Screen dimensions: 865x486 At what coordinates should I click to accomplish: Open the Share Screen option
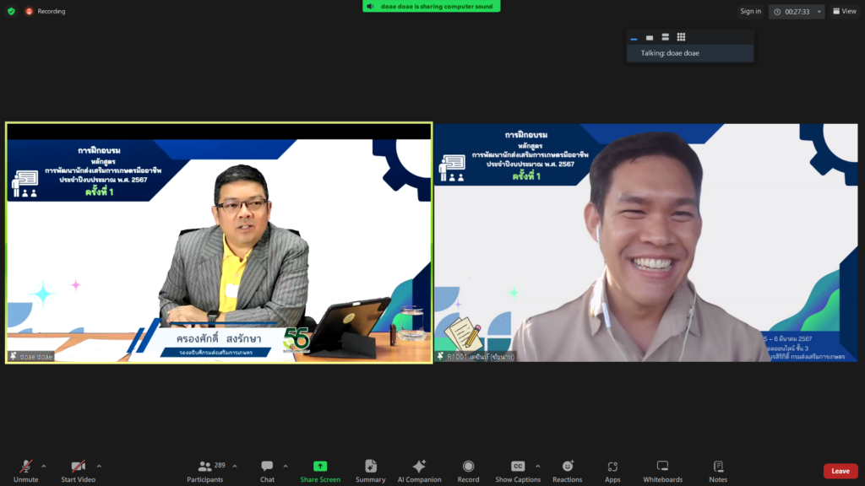point(320,471)
